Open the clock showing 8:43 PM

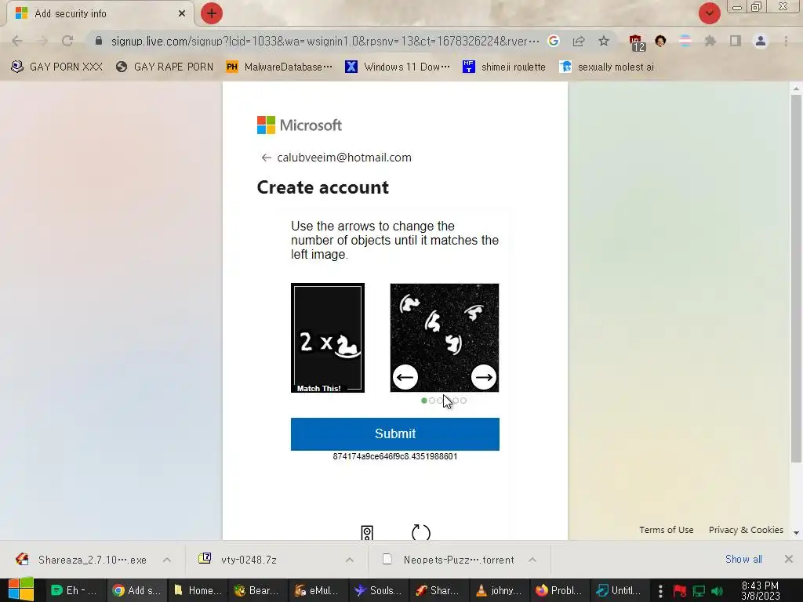[760, 590]
